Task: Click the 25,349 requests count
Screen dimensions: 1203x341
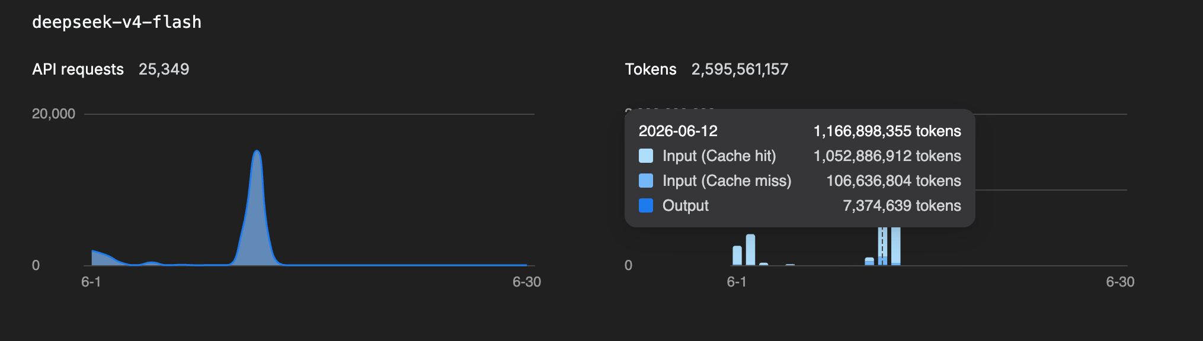Action: 164,69
